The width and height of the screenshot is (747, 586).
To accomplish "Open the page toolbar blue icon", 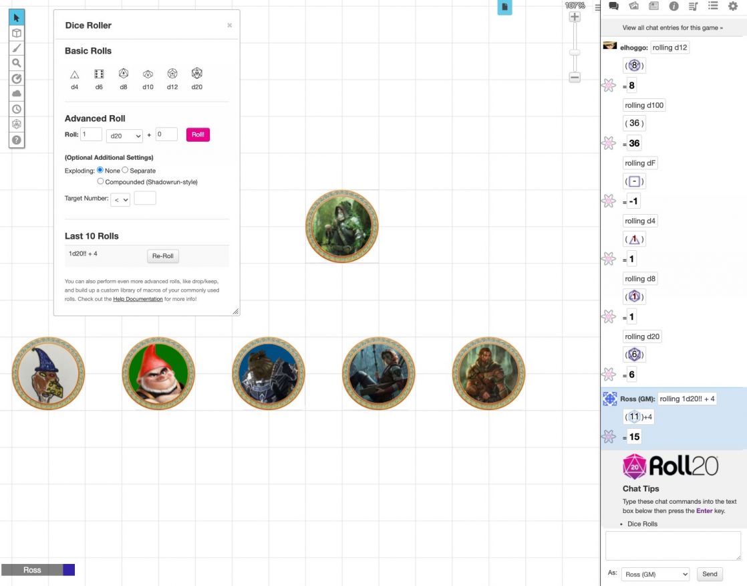I will pyautogui.click(x=504, y=7).
